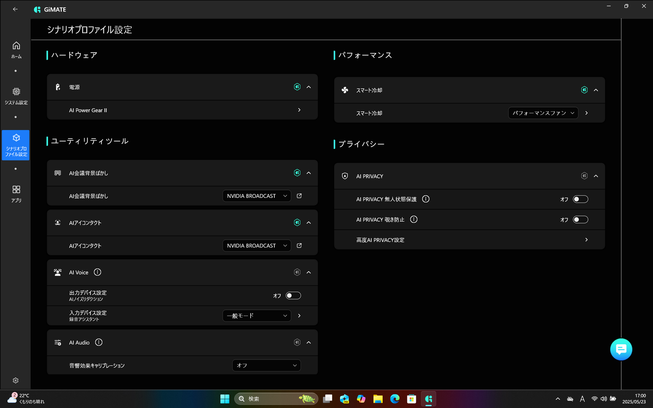Image resolution: width=653 pixels, height=408 pixels.
Task: Switch to システム設定 in sidebar
Action: [16, 96]
